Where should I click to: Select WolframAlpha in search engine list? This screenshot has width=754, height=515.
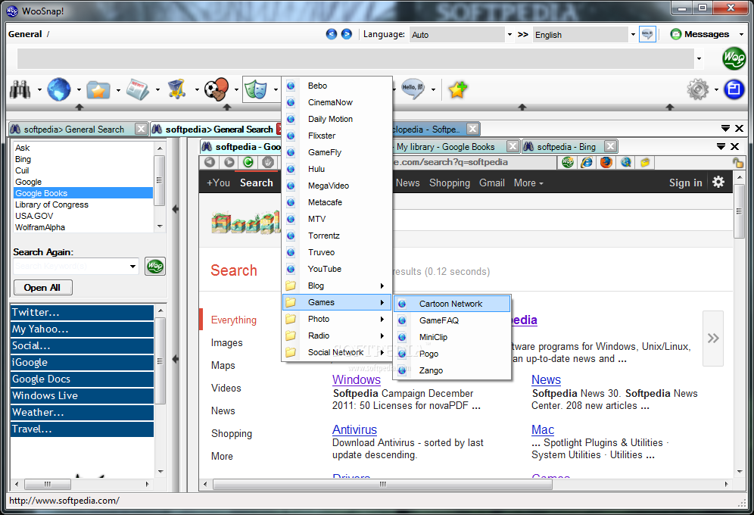[83, 227]
